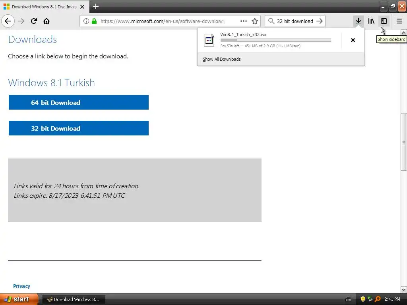Click the 2:41 PM taskbar clock
The image size is (407, 305).
(392, 299)
